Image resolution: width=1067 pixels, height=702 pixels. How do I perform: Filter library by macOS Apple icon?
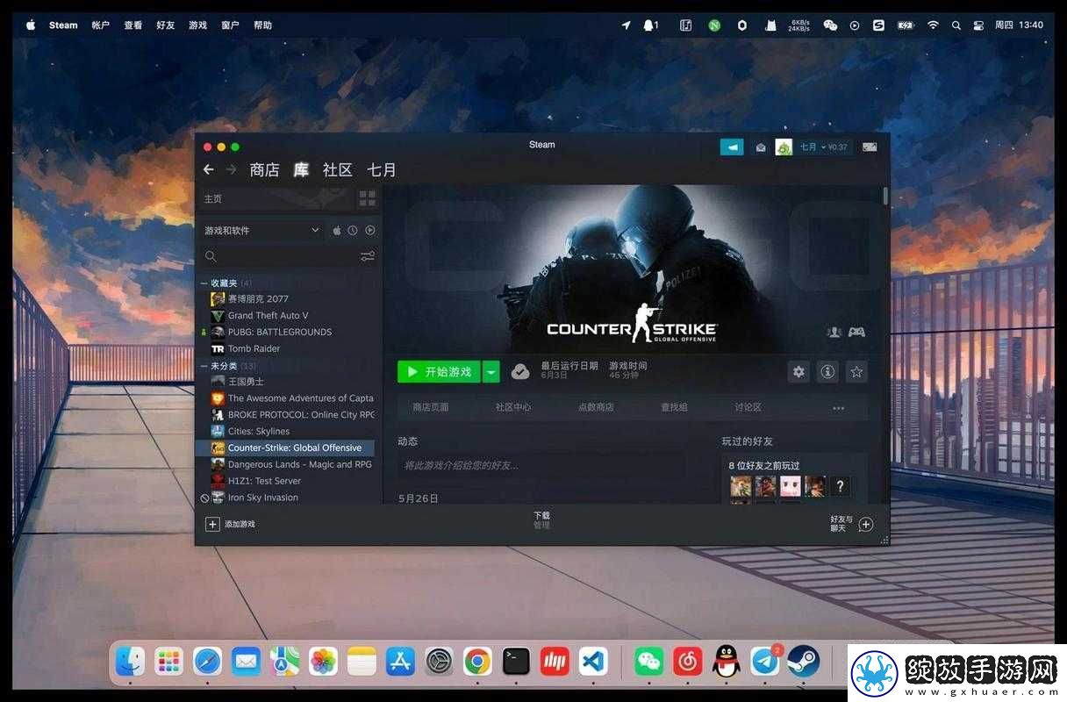point(337,230)
